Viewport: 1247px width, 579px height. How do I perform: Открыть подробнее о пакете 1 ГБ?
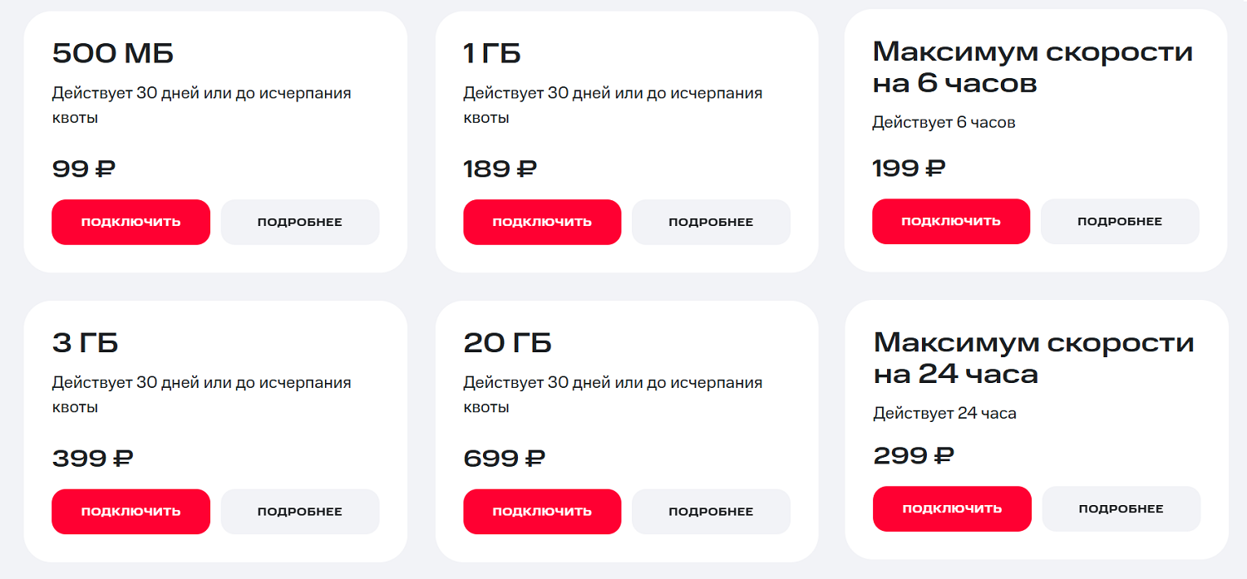click(x=711, y=222)
